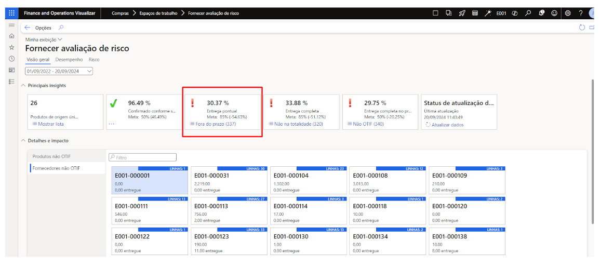Go to the Home icon in sidebar
This screenshot has width=600, height=266.
pyautogui.click(x=11, y=36)
